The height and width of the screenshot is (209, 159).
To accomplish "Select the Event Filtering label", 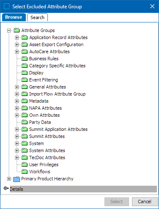I will pos(44,80).
